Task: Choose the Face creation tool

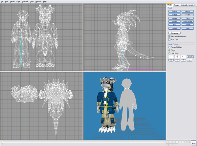Action: [x=187, y=18]
